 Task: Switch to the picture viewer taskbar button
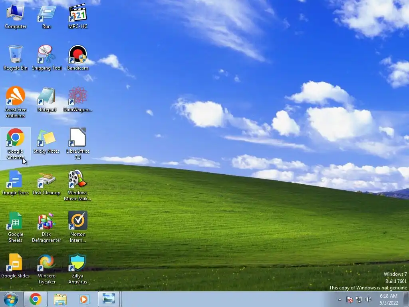(x=109, y=299)
